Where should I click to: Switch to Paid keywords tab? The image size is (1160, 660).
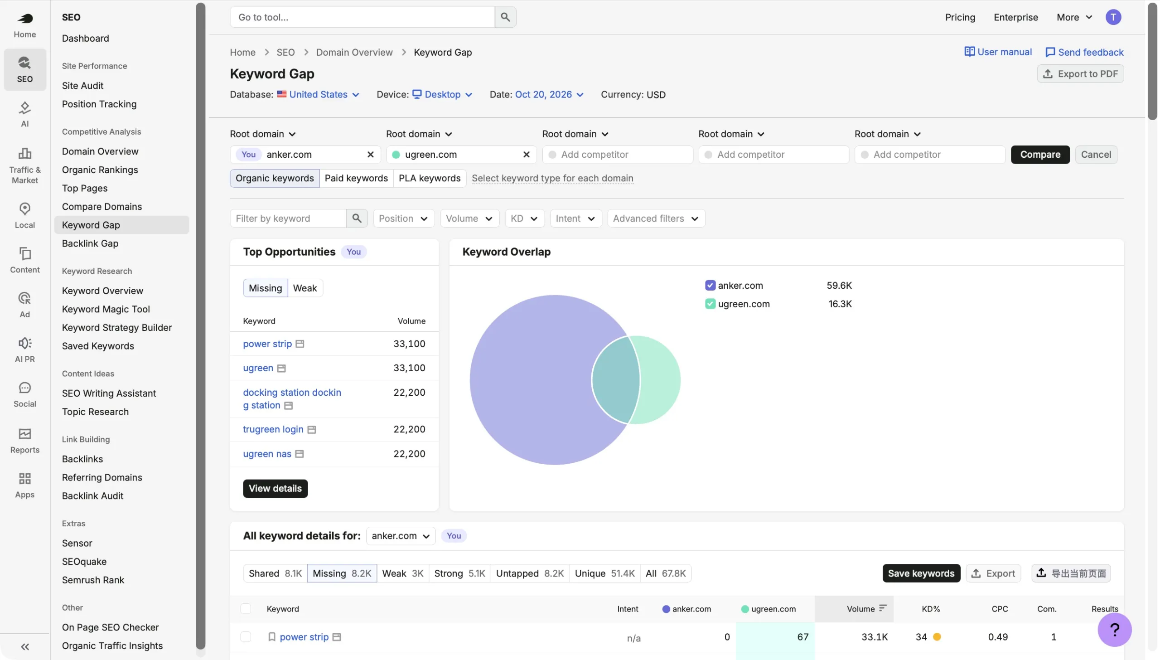[356, 178]
